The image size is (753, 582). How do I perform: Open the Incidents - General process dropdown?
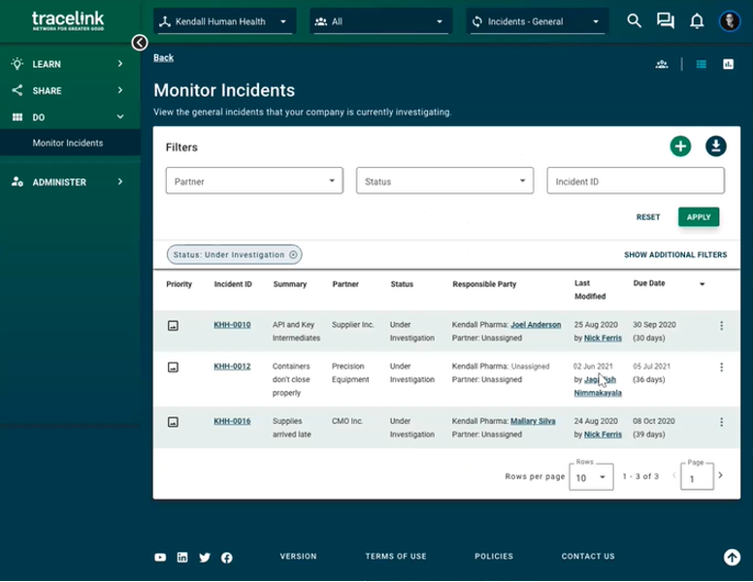[x=537, y=21]
